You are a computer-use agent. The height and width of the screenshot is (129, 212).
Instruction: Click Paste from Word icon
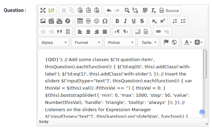tap(97, 10)
